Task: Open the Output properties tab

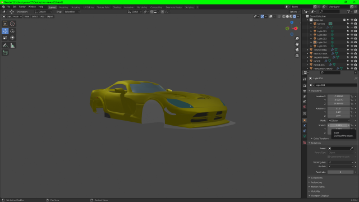Action: [x=305, y=91]
